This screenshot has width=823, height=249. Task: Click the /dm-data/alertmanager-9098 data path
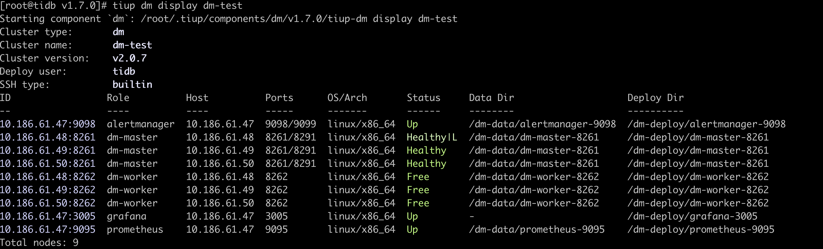(x=542, y=124)
